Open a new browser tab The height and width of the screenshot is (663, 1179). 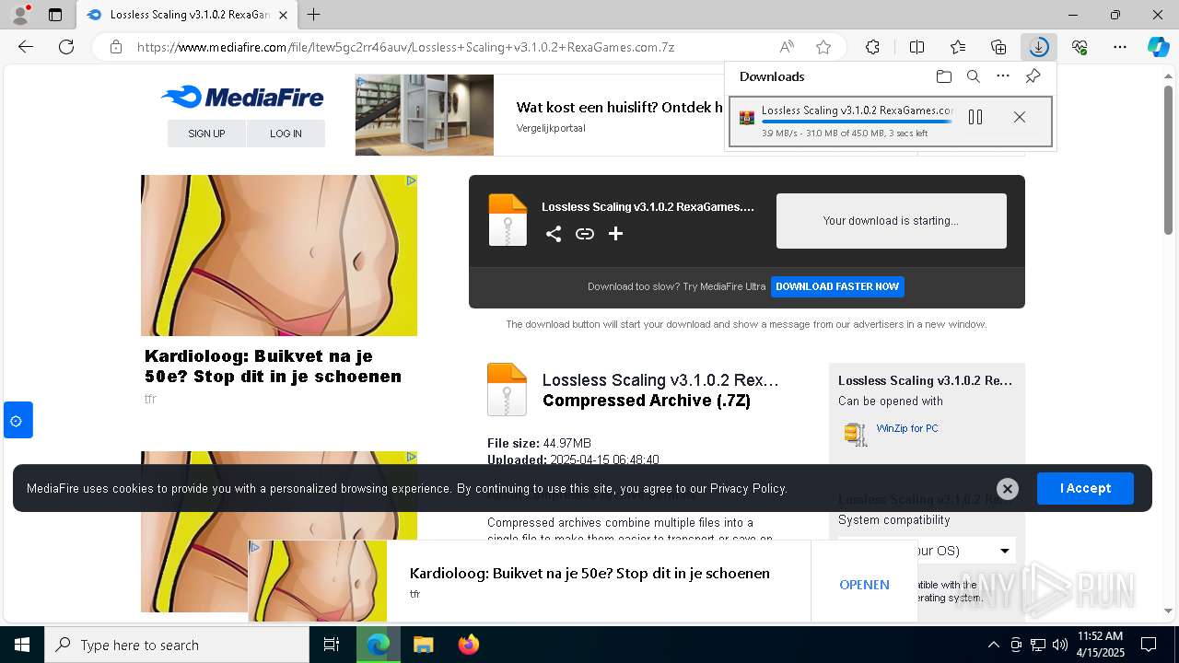314,15
